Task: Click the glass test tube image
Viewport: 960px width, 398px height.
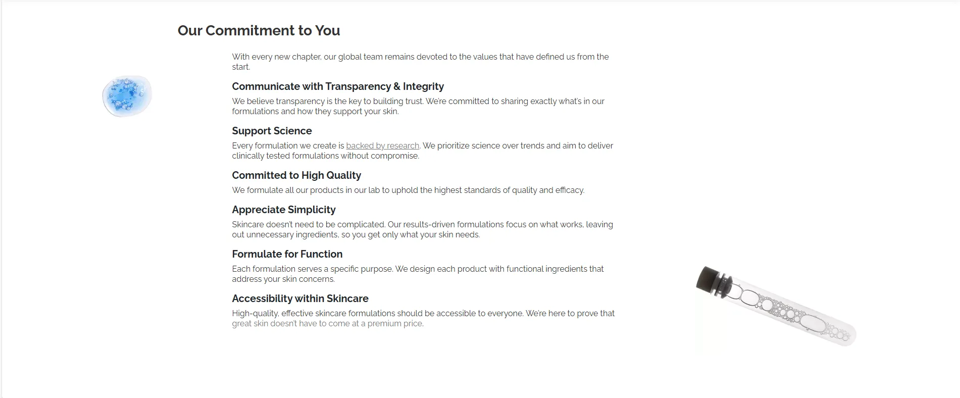Action: coord(776,306)
